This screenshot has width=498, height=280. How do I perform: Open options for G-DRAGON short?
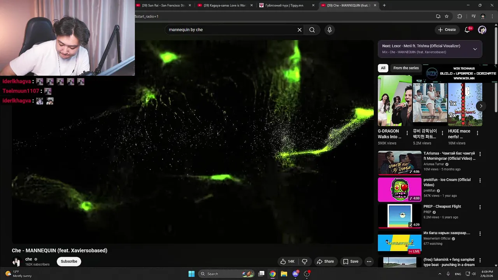click(407, 133)
